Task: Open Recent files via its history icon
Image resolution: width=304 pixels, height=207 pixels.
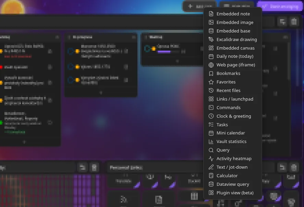Action: [x=211, y=90]
